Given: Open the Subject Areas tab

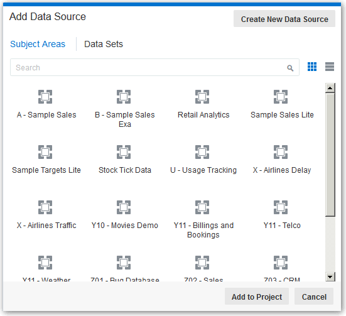Looking at the screenshot, I should pyautogui.click(x=38, y=44).
